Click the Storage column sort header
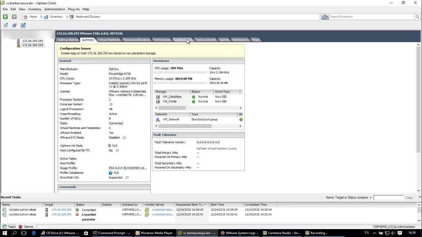This screenshot has height=237, width=422. [x=171, y=92]
